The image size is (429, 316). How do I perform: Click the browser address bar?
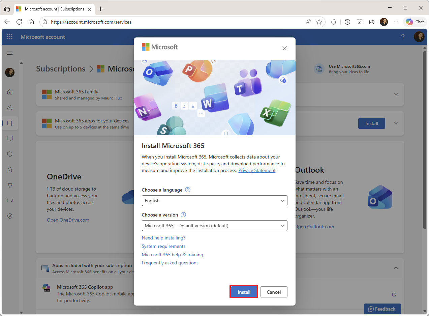pyautogui.click(x=168, y=22)
